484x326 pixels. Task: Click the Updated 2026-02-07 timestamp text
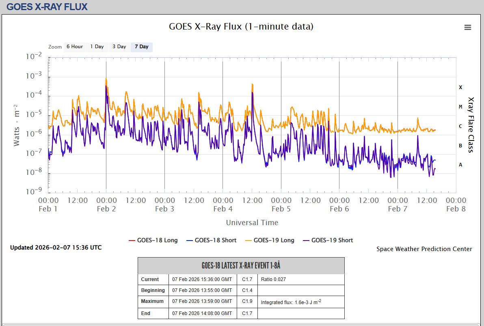pos(56,247)
